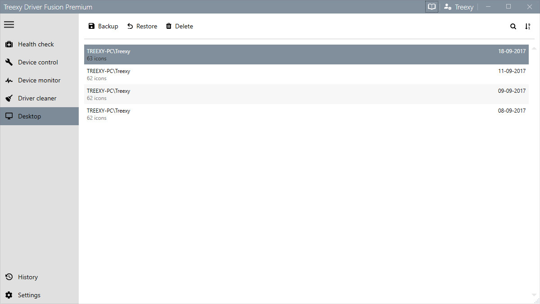Click the Treexy account name
This screenshot has height=304, width=540.
[464, 7]
